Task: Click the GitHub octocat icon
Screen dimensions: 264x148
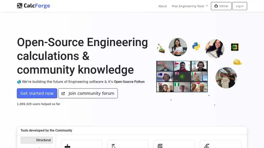Action: [216, 6]
